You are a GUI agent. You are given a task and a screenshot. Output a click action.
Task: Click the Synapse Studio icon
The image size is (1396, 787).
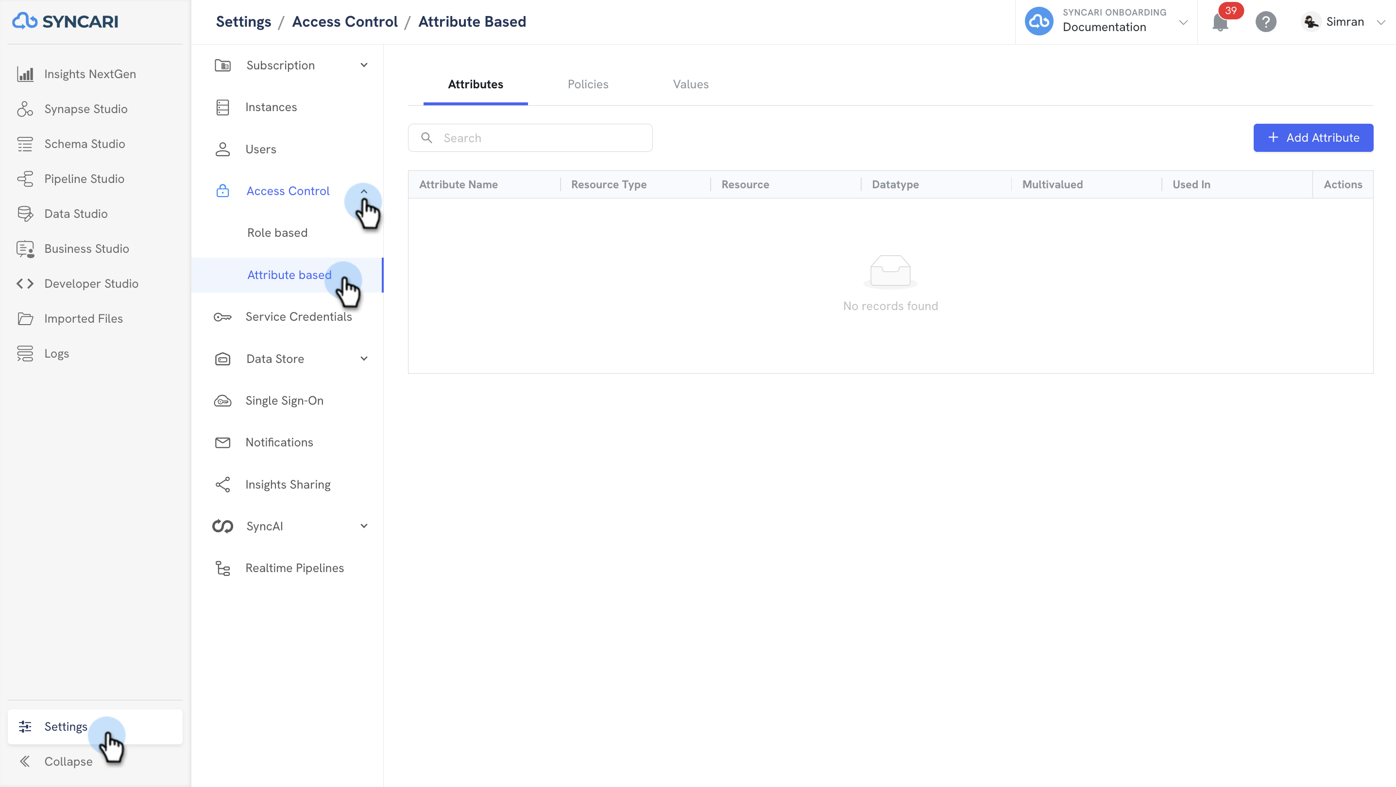pyautogui.click(x=25, y=109)
